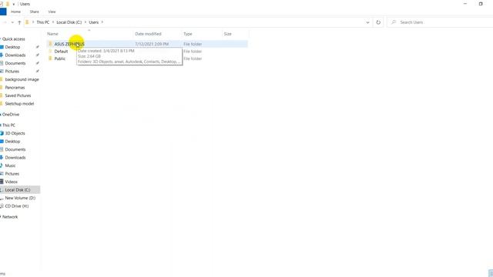493x277 pixels.
Task: Sort by the Name column header
Action: (52, 34)
